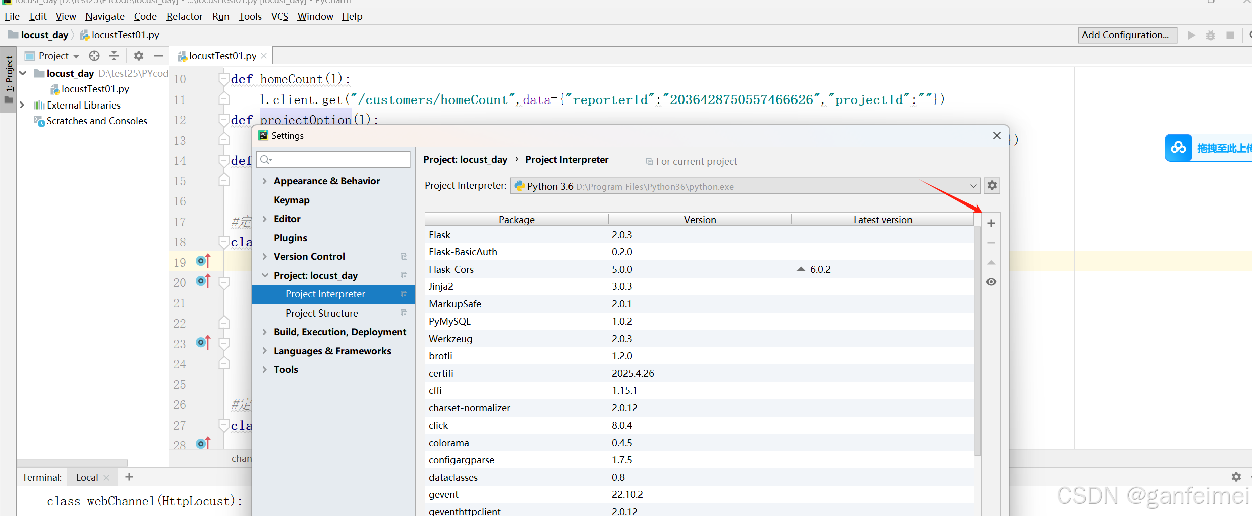Expand Languages & Frameworks section

(x=264, y=351)
